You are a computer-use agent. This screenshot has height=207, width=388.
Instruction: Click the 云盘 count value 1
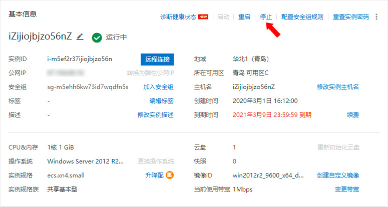coord(234,147)
